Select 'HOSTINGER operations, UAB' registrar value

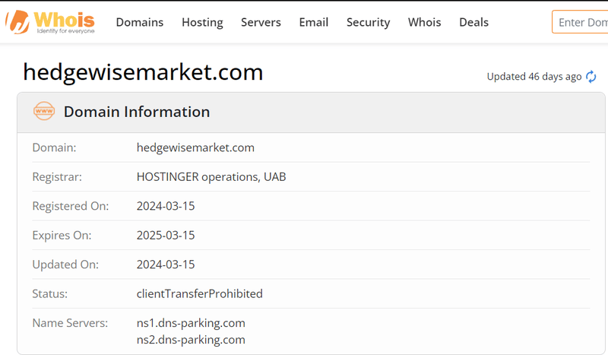[x=211, y=177]
